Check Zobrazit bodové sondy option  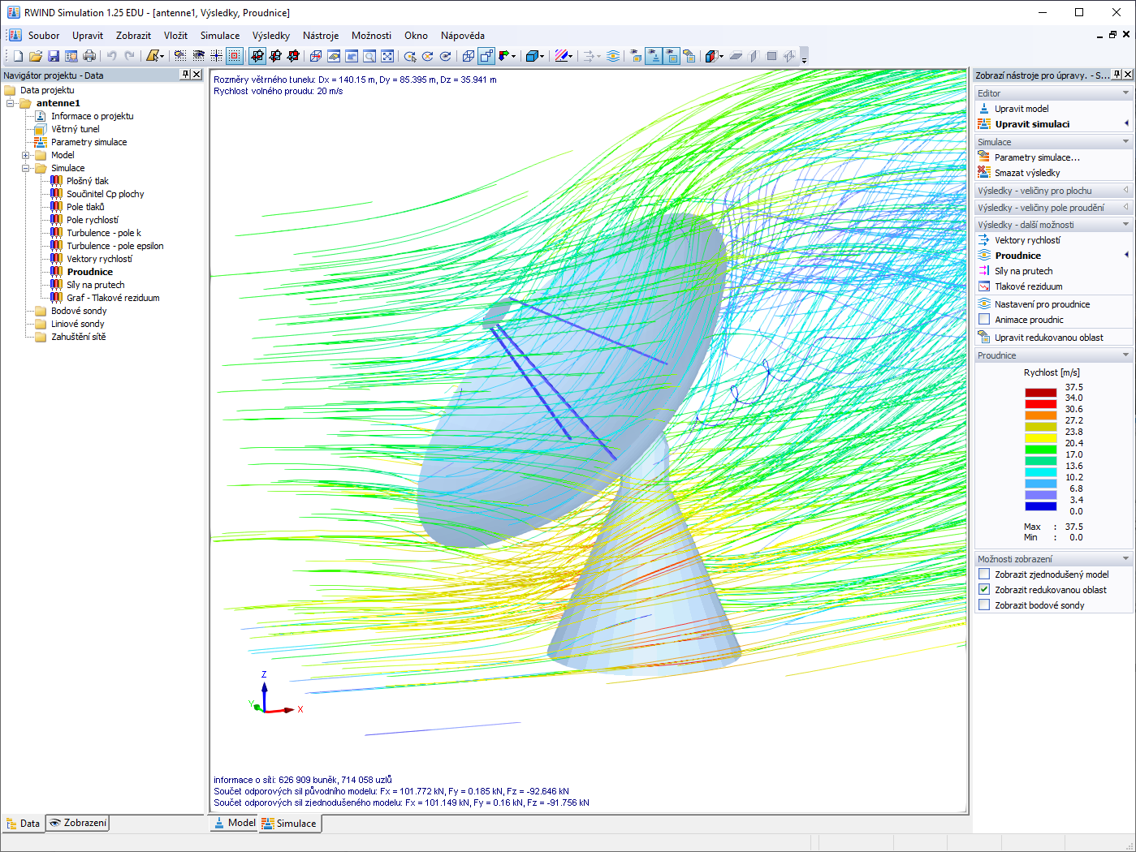coord(984,605)
